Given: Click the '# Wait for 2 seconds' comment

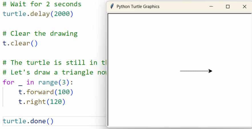Looking at the screenshot, I should pyautogui.click(x=42, y=4).
